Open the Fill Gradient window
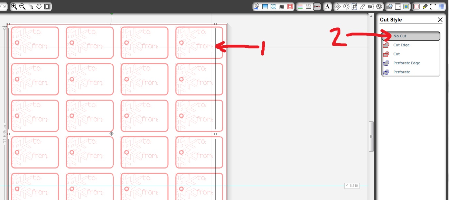Image resolution: width=449 pixels, height=200 pixels. [x=265, y=6]
